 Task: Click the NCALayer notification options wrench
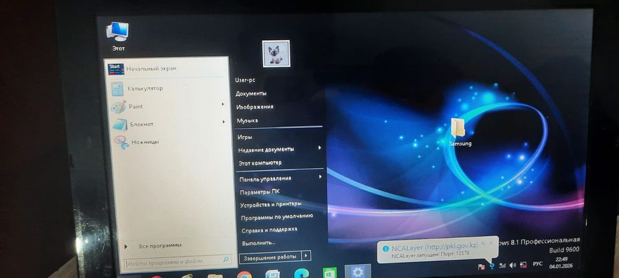pyautogui.click(x=482, y=243)
